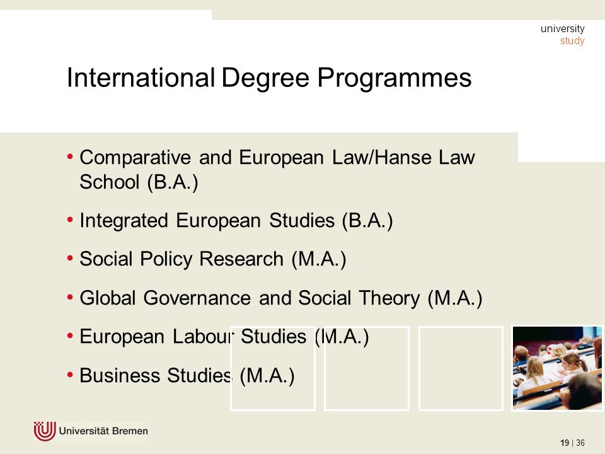Click 'School (B.A.)' second line text
This screenshot has height=454, width=605.
(139, 182)
